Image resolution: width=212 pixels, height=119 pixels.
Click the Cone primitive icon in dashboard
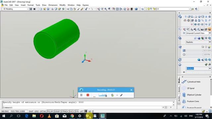196,17
